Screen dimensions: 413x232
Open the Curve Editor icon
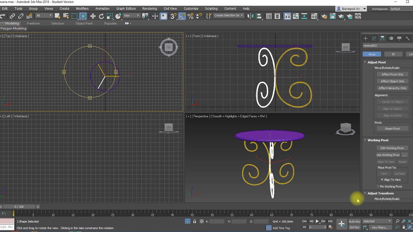click(x=296, y=16)
